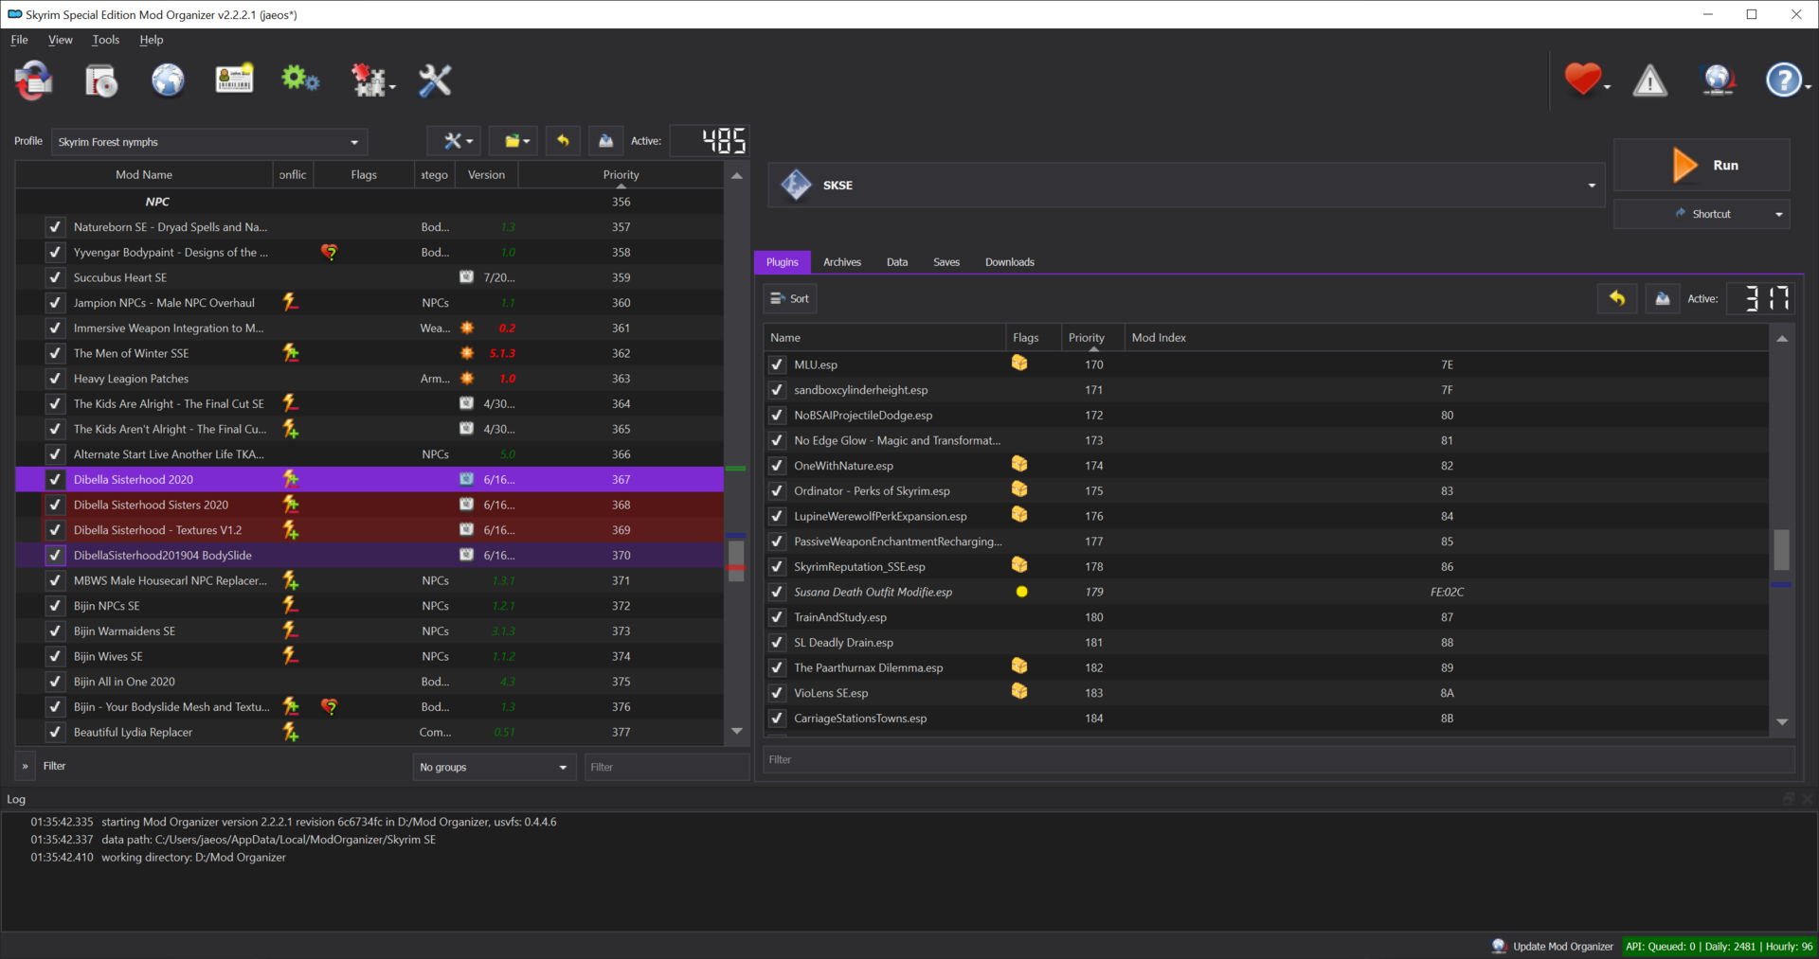The width and height of the screenshot is (1819, 959).
Task: Click the Help question mark icon
Action: click(1783, 80)
